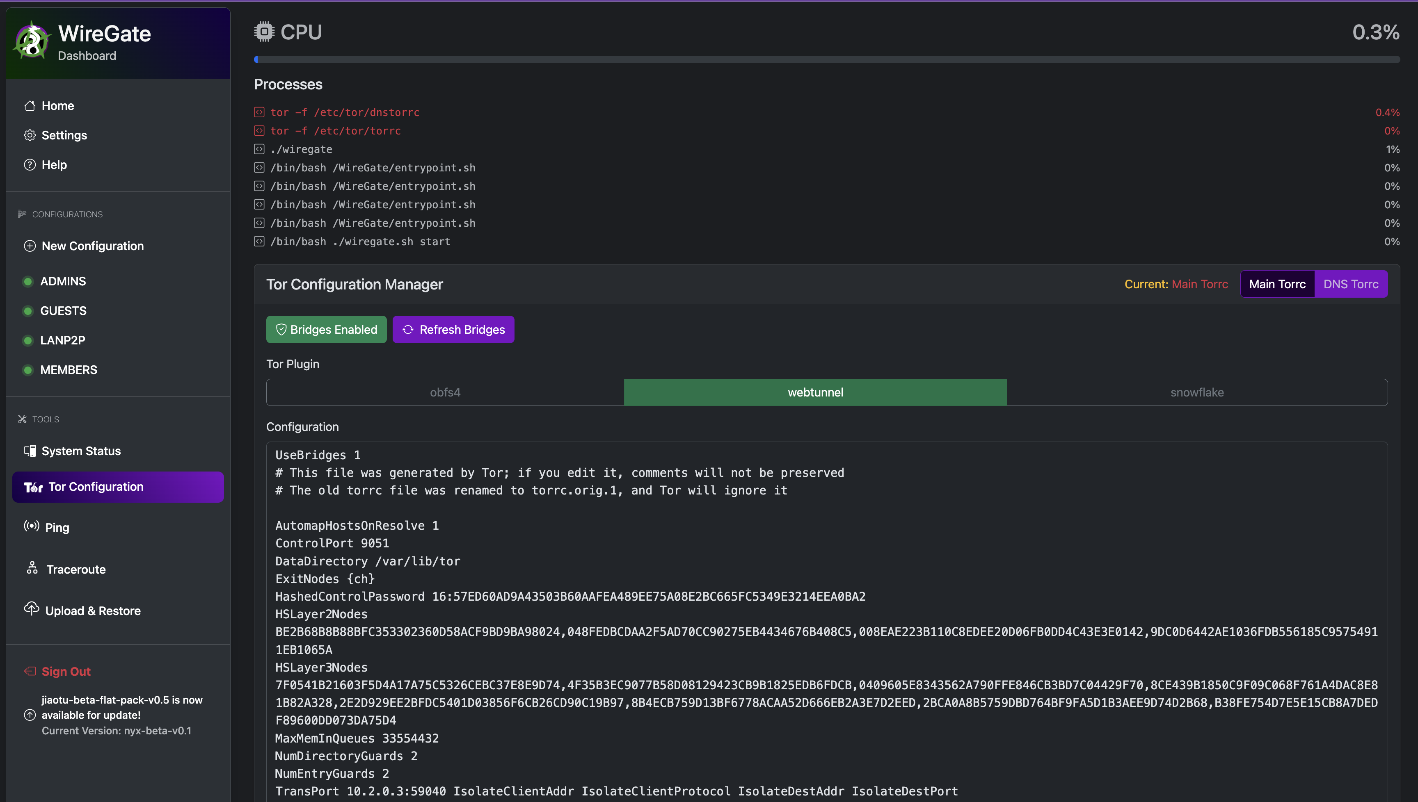Toggle the Bridges Enabled button
The height and width of the screenshot is (802, 1418).
(x=326, y=329)
